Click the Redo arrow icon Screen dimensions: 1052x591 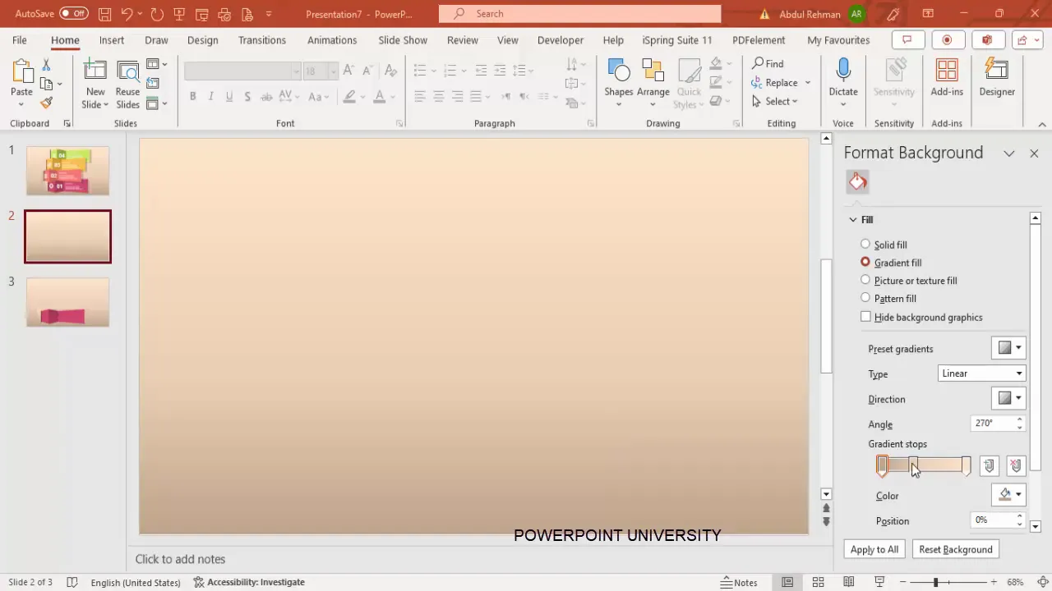(156, 14)
